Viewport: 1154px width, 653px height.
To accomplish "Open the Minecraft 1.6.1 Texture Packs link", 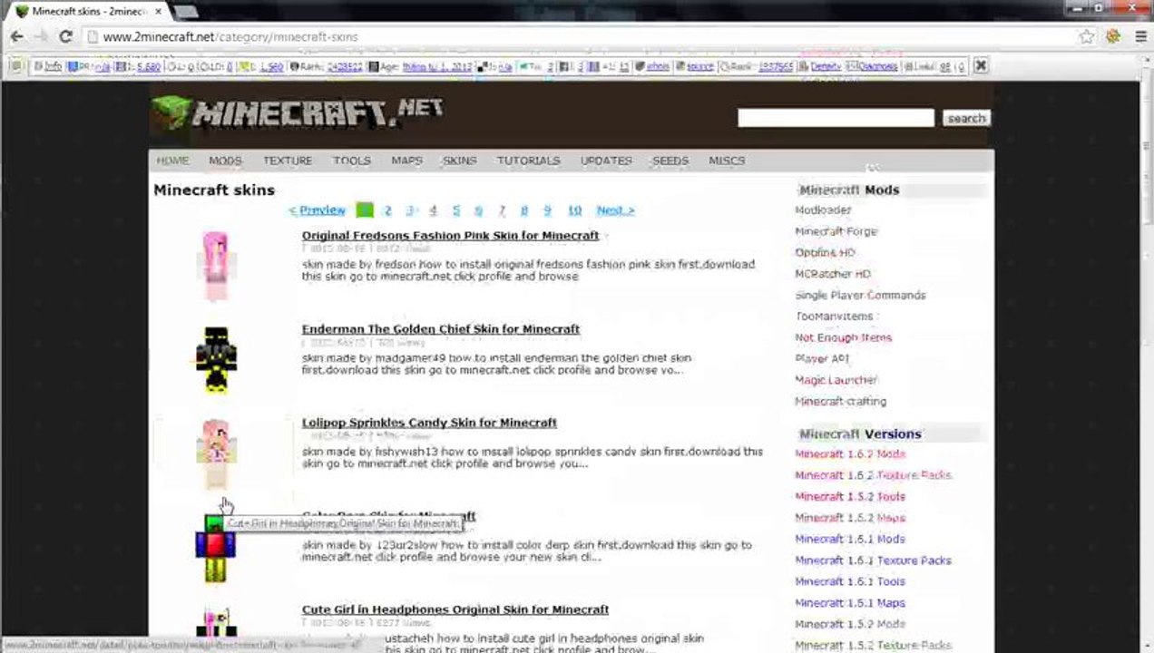I will [873, 560].
